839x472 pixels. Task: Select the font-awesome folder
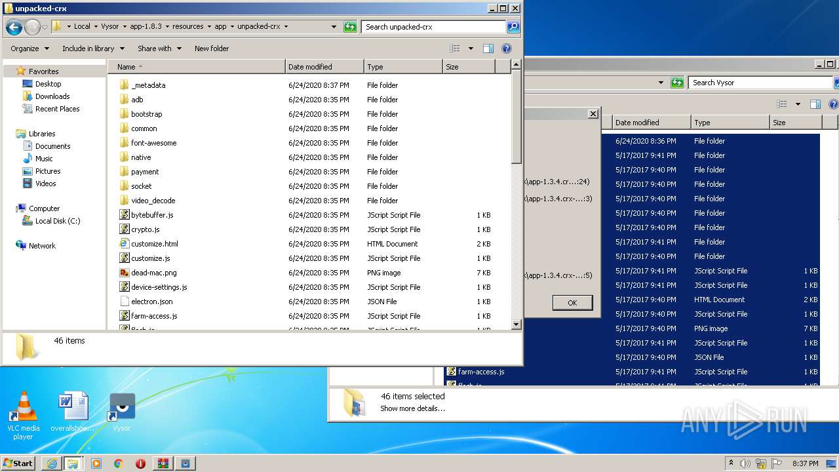[x=153, y=143]
